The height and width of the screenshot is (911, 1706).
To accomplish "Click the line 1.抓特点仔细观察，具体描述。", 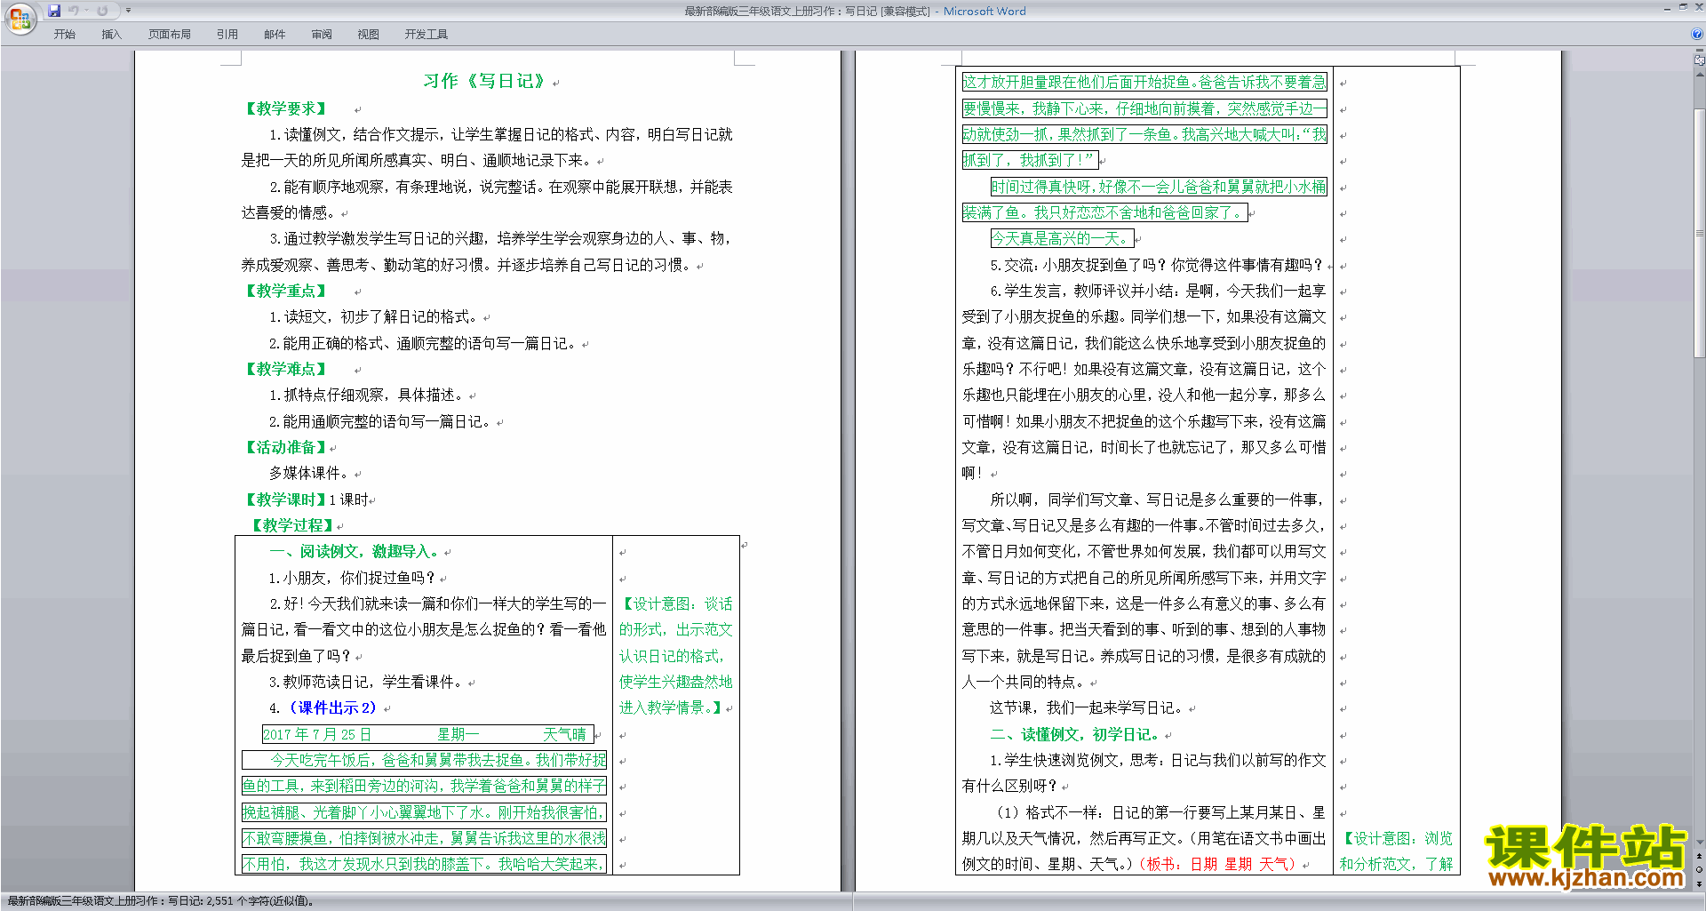I will (367, 395).
